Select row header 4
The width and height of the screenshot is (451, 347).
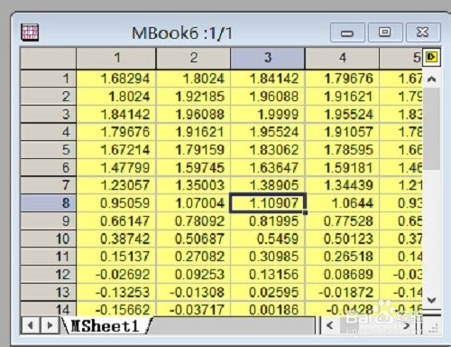click(x=49, y=132)
